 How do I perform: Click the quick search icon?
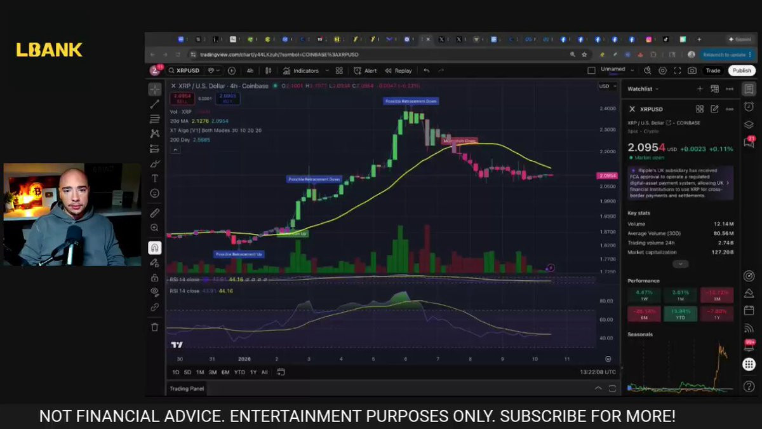coord(648,71)
